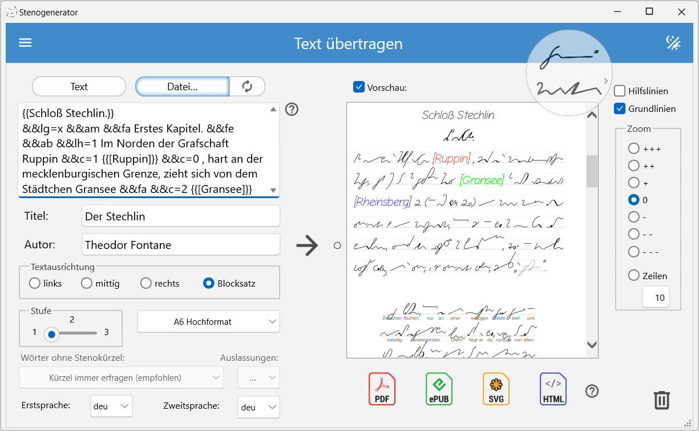Export the document as PDF
This screenshot has height=431, width=699.
tap(382, 389)
